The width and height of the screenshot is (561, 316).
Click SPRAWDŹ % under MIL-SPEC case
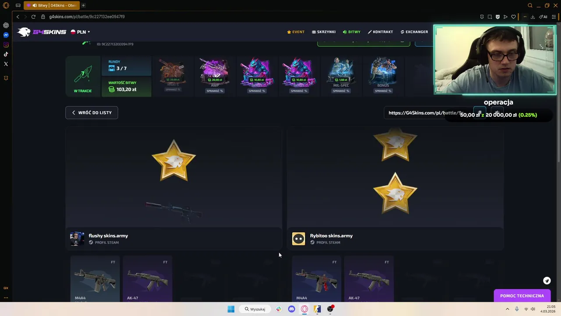pos(341,91)
